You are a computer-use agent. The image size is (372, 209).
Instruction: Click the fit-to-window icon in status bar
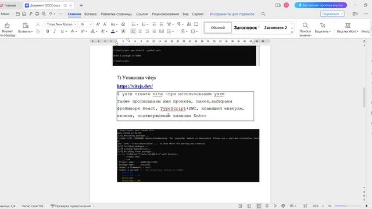(x=305, y=206)
